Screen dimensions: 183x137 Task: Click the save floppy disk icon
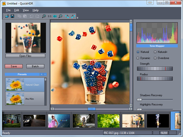[13, 16]
